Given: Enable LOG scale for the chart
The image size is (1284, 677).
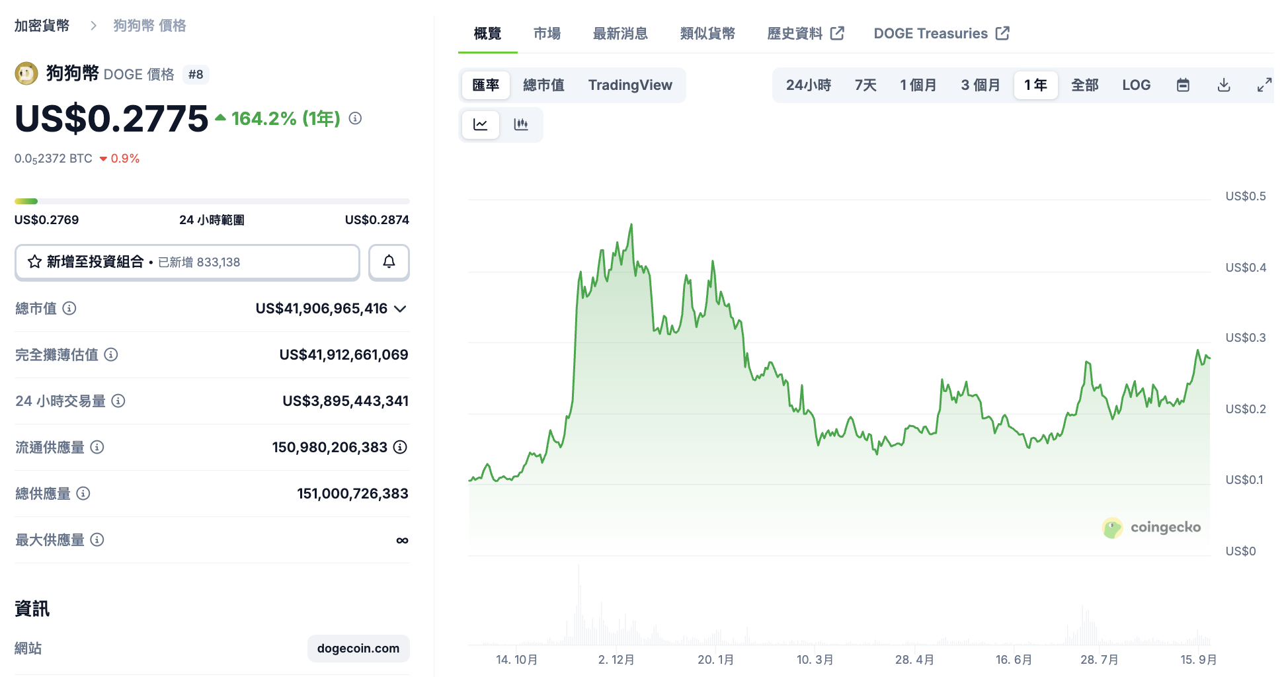Looking at the screenshot, I should pos(1136,85).
